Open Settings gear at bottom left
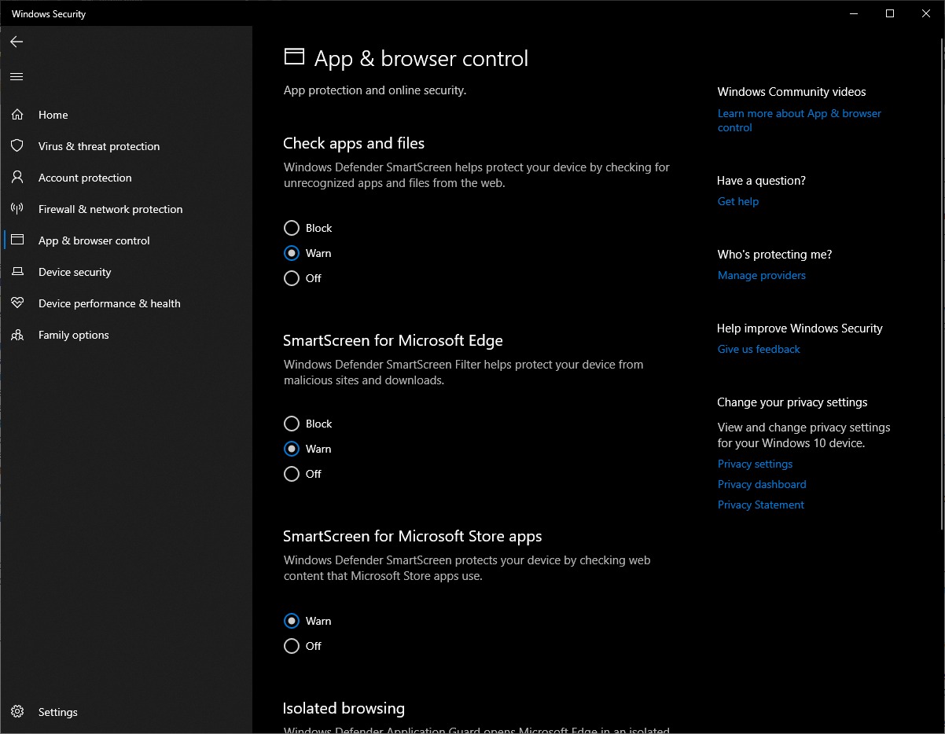Viewport: 945px width, 734px height. point(17,712)
